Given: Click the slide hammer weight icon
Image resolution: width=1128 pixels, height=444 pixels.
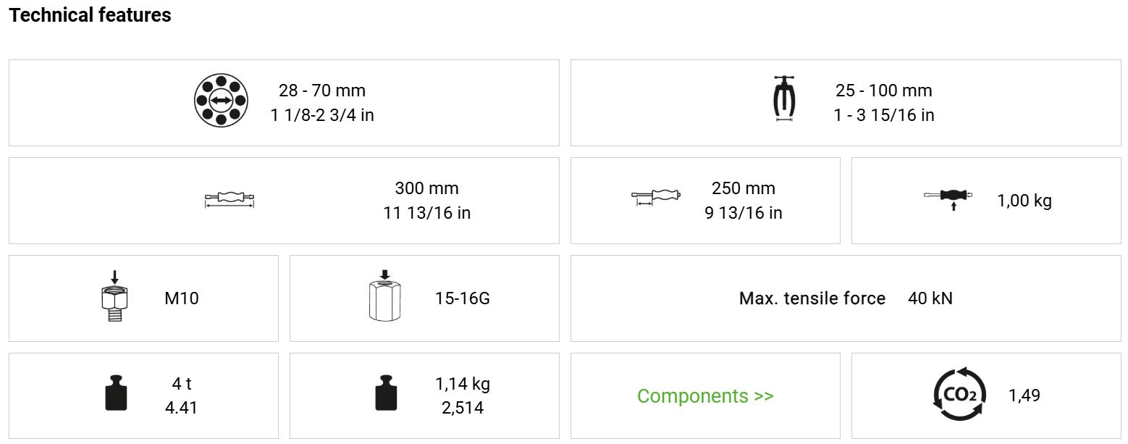Looking at the screenshot, I should point(948,198).
